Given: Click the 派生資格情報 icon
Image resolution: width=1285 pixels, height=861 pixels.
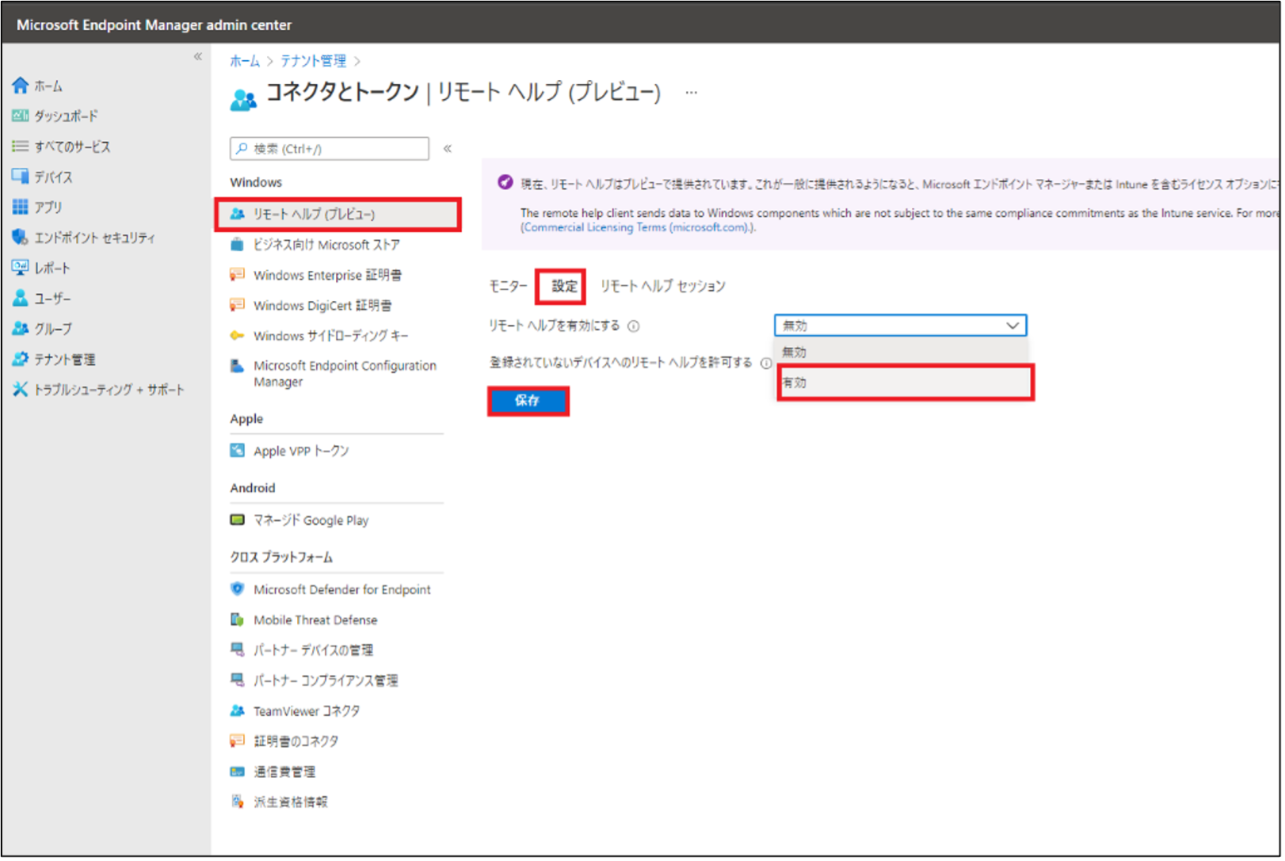Looking at the screenshot, I should (237, 802).
